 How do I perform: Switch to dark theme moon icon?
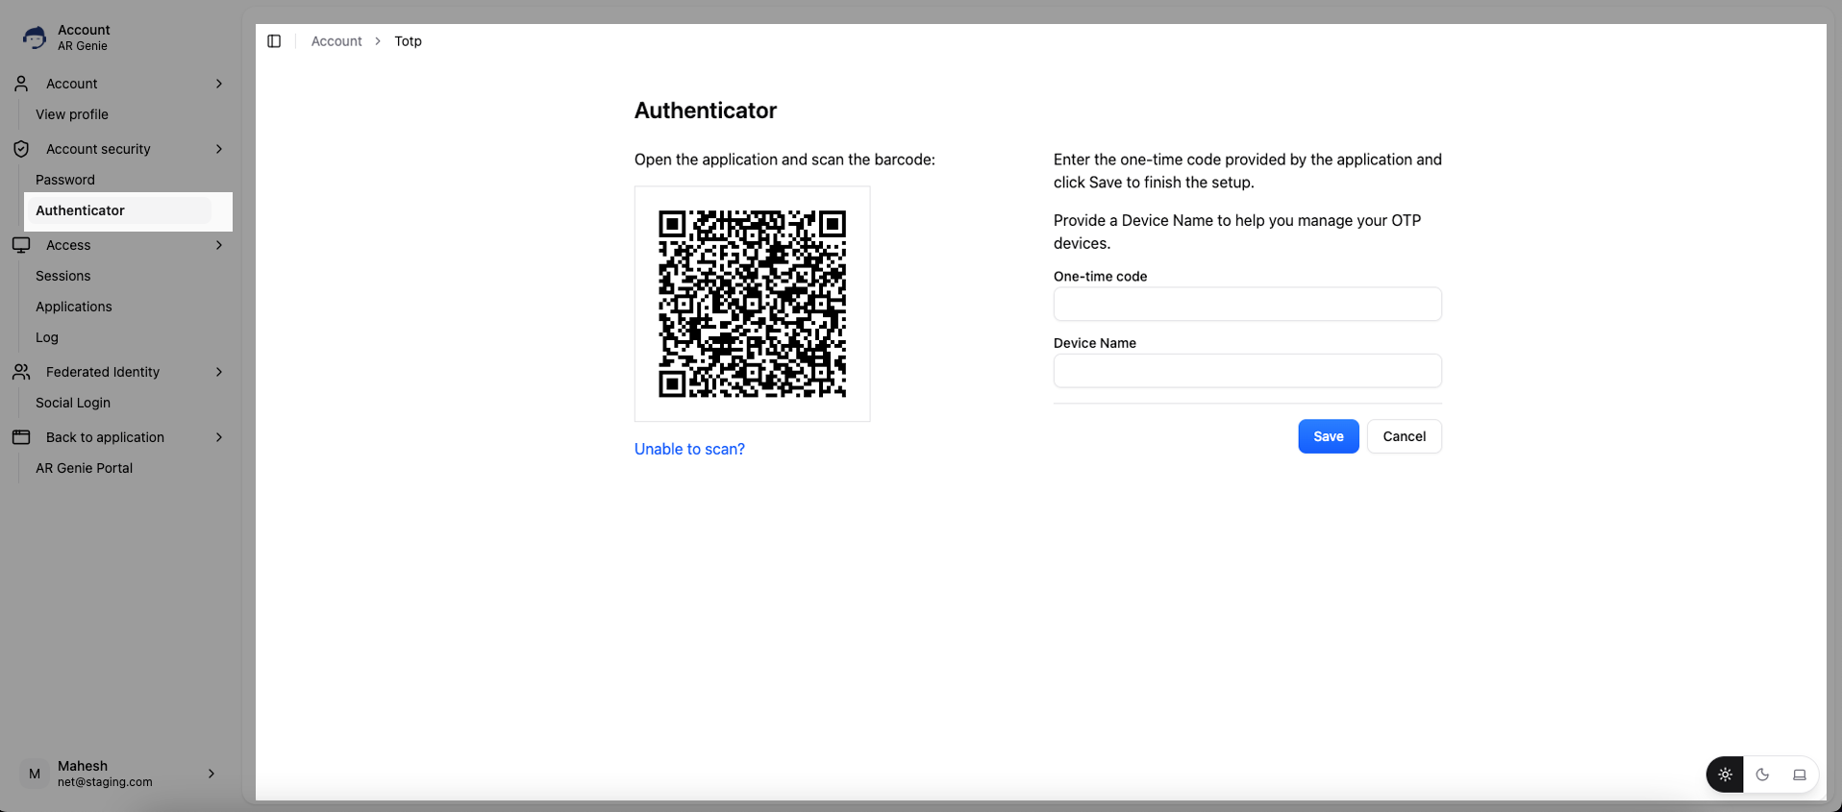click(x=1762, y=775)
